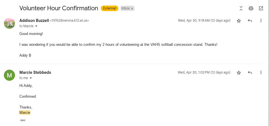Expand the 'to Marcie' recipient details

pos(36,26)
